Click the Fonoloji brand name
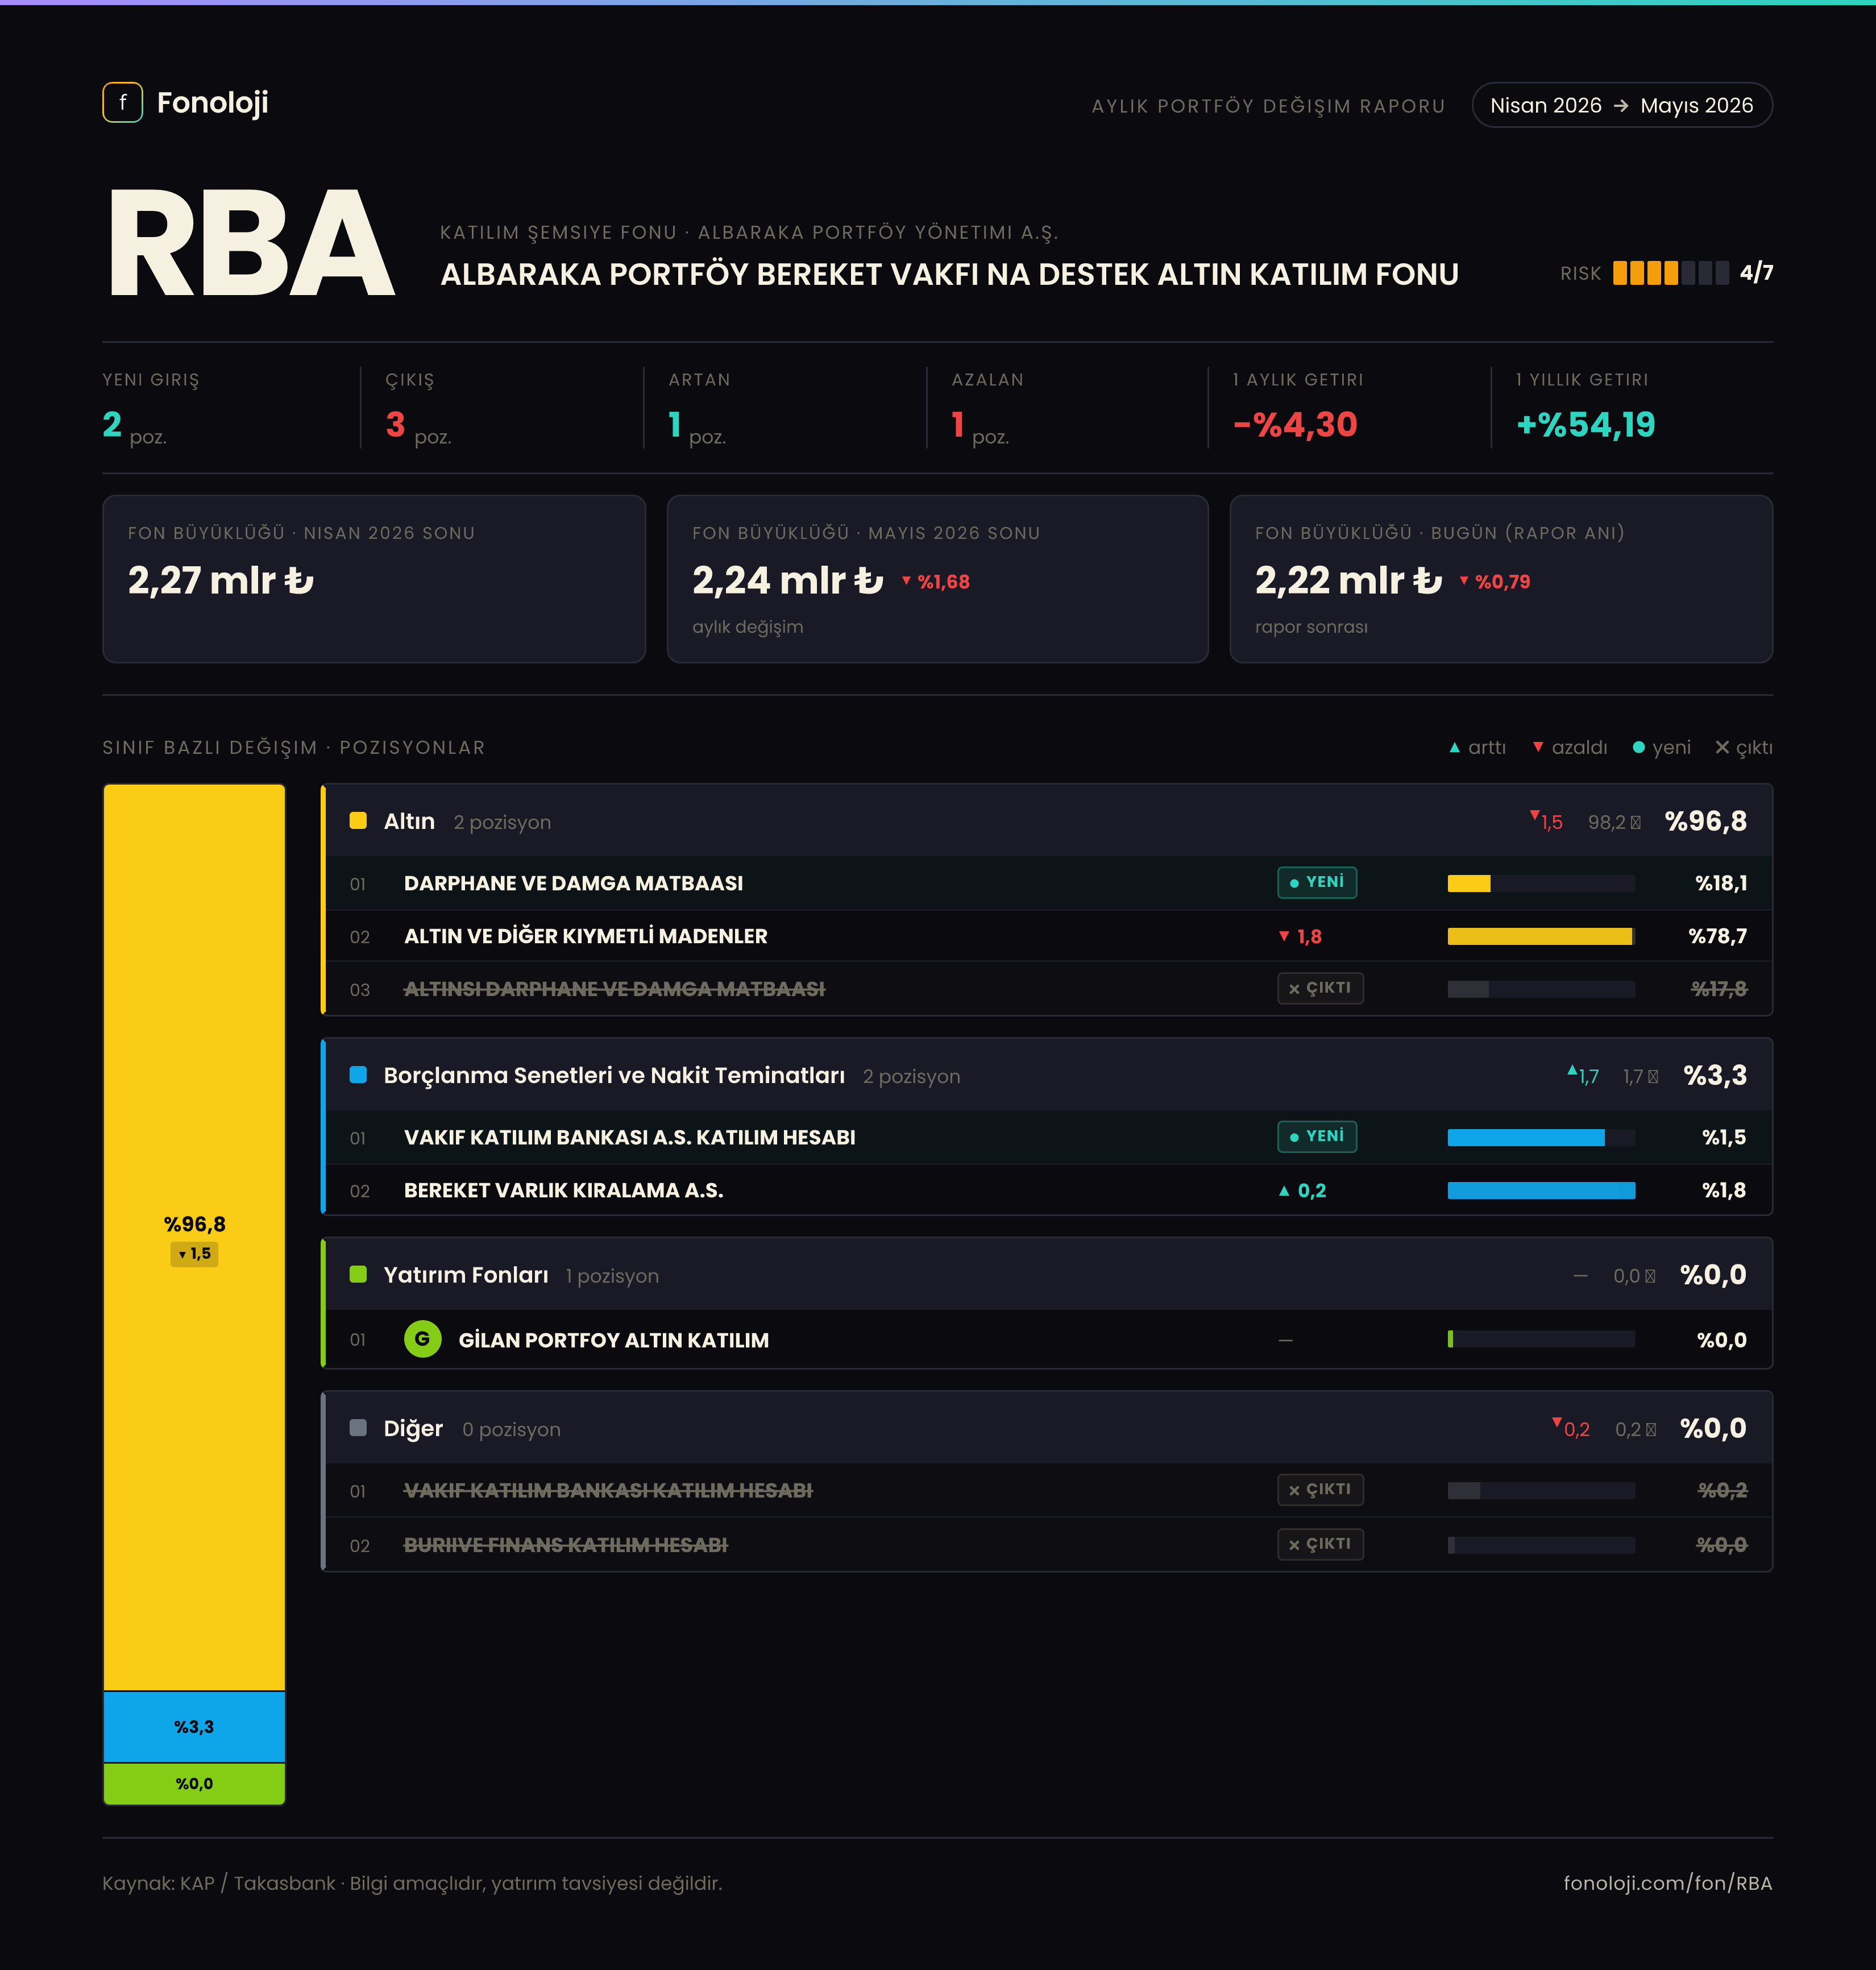The image size is (1876, 1970). click(x=212, y=102)
